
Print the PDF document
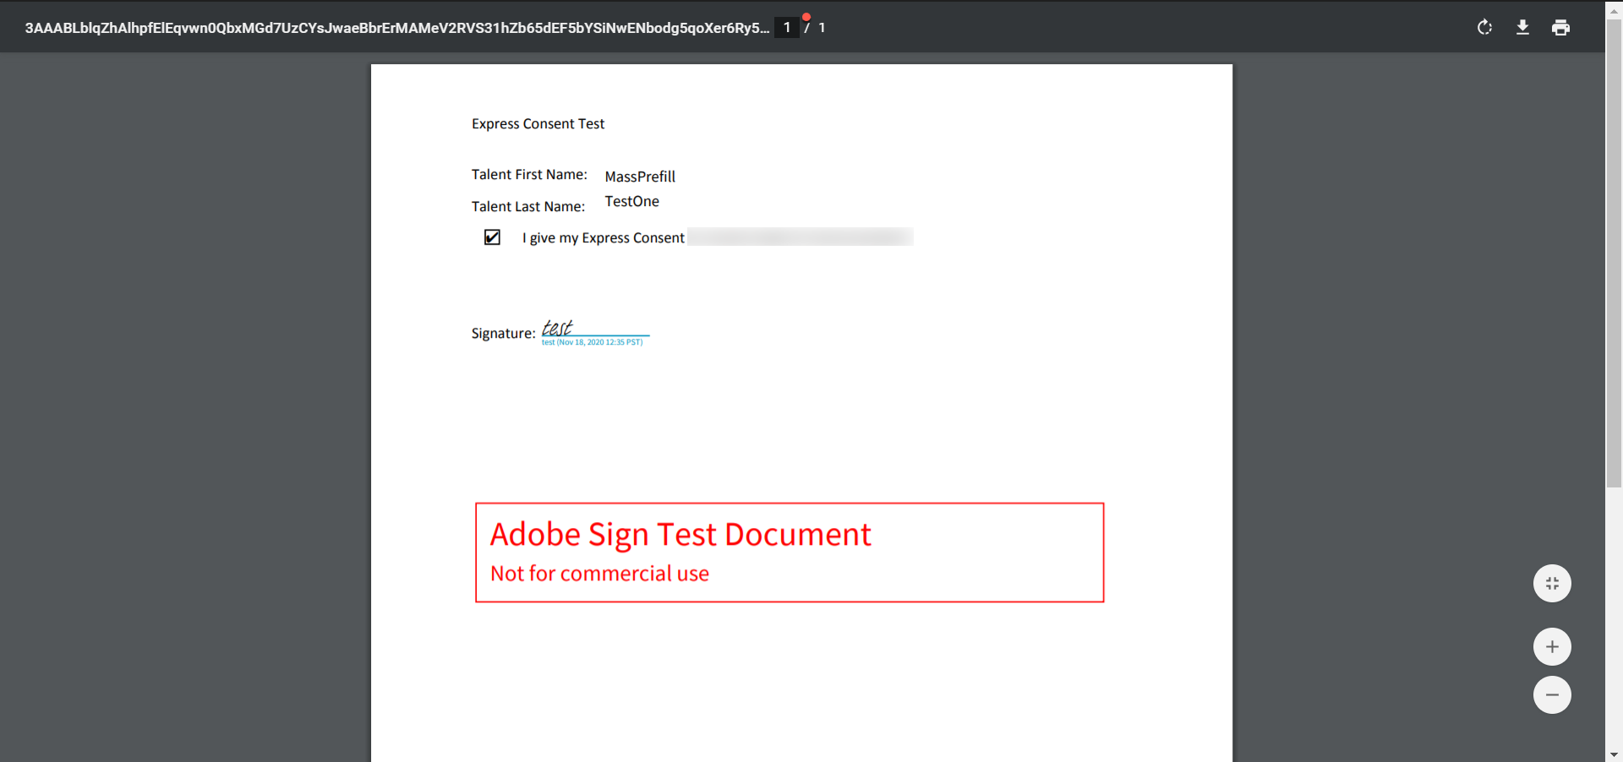(x=1560, y=28)
